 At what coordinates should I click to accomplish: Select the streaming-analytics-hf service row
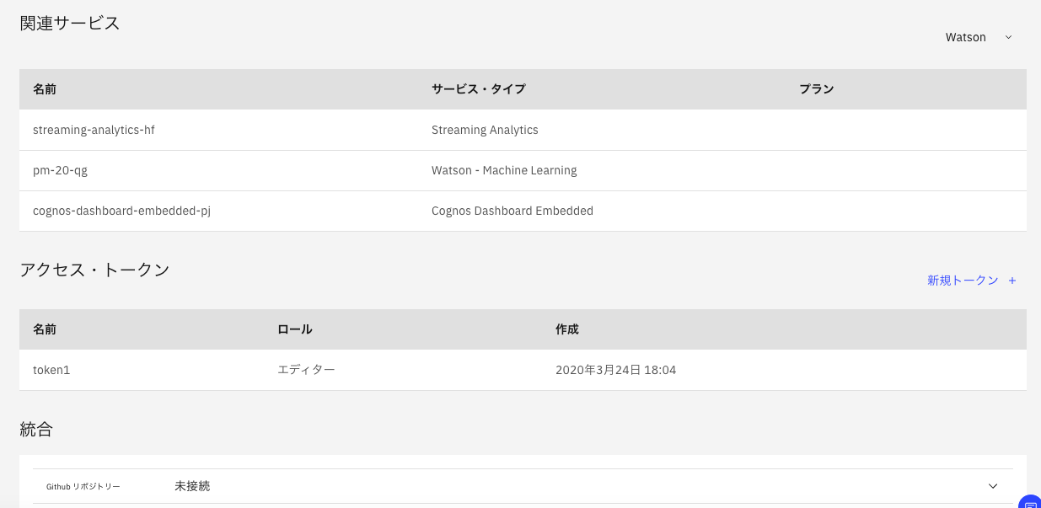pos(94,130)
